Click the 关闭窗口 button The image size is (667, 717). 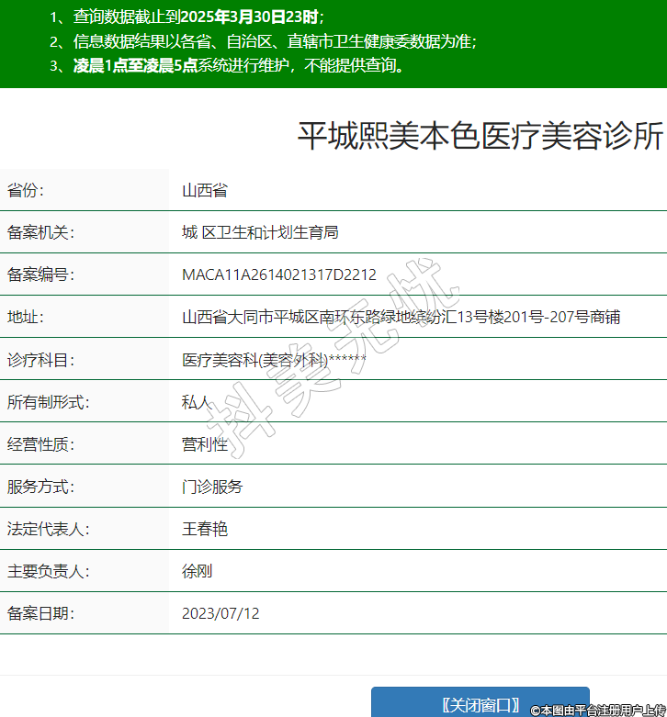(480, 704)
